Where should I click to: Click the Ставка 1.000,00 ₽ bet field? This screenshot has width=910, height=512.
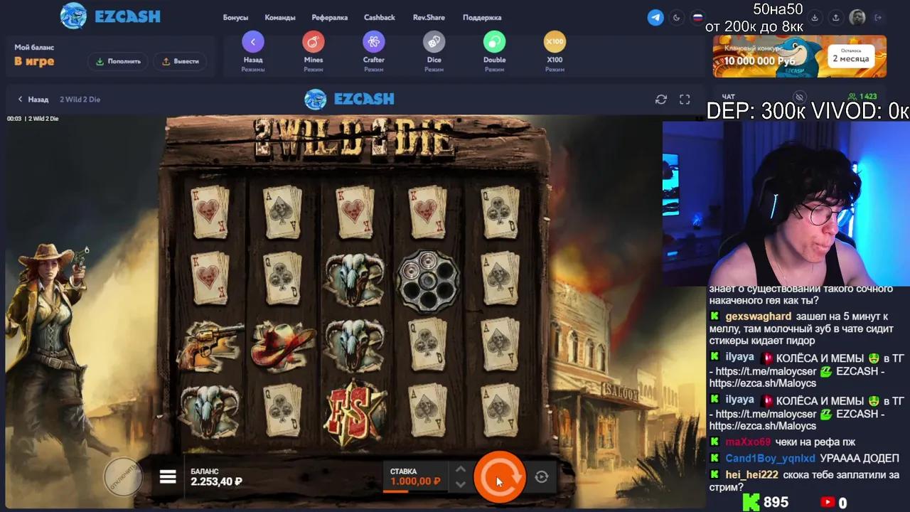point(416,477)
